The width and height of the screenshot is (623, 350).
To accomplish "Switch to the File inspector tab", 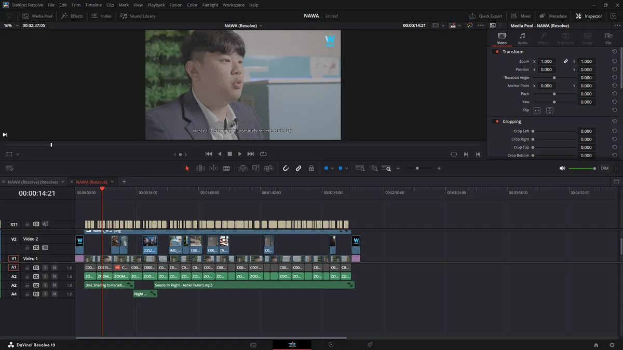I will pos(608,38).
